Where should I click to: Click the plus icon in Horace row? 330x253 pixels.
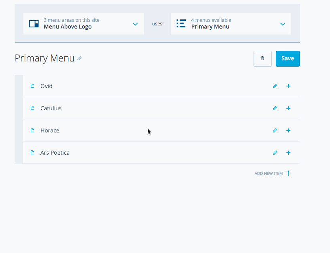(x=288, y=130)
